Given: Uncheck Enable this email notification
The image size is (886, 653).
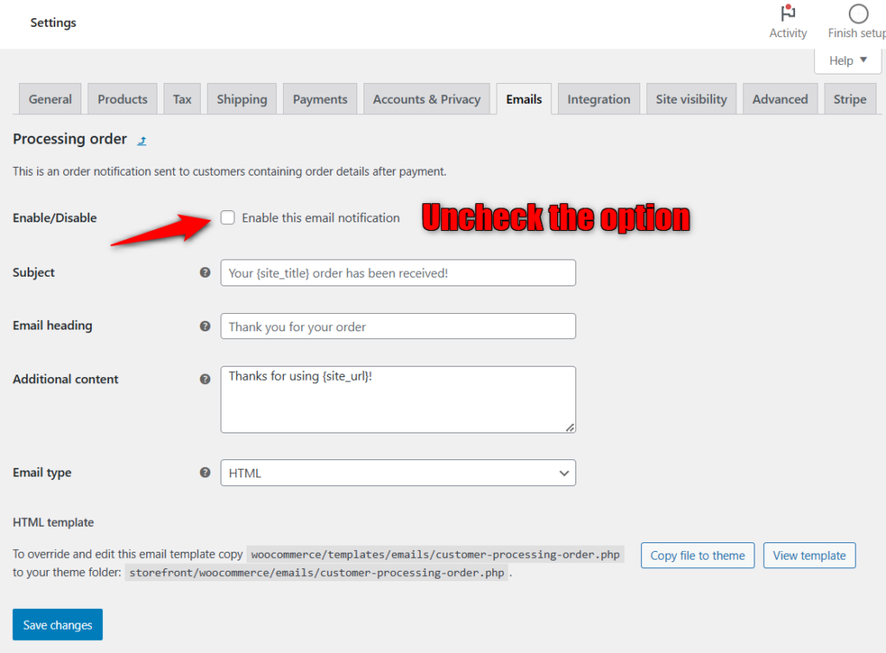Looking at the screenshot, I should (228, 218).
